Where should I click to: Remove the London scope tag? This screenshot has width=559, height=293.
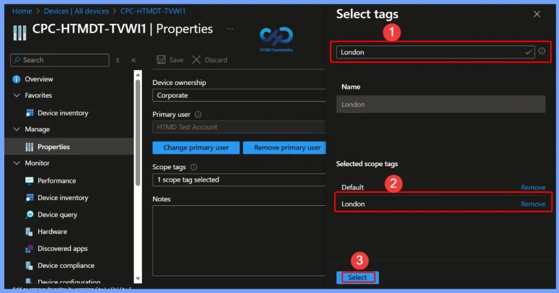click(x=533, y=204)
